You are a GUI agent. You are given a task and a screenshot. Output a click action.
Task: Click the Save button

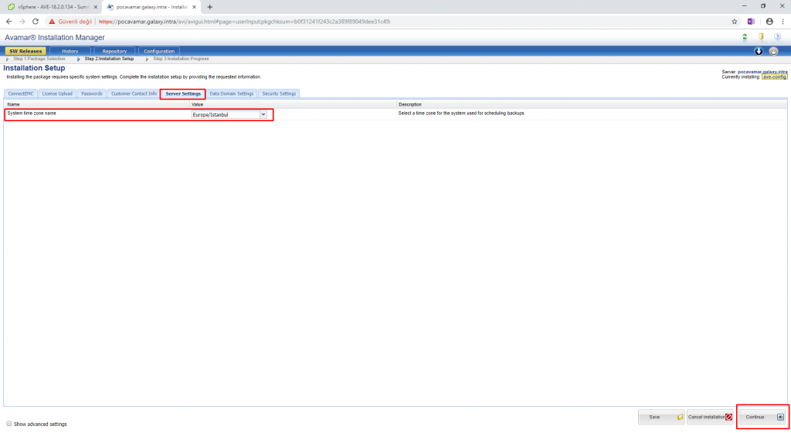[661, 417]
